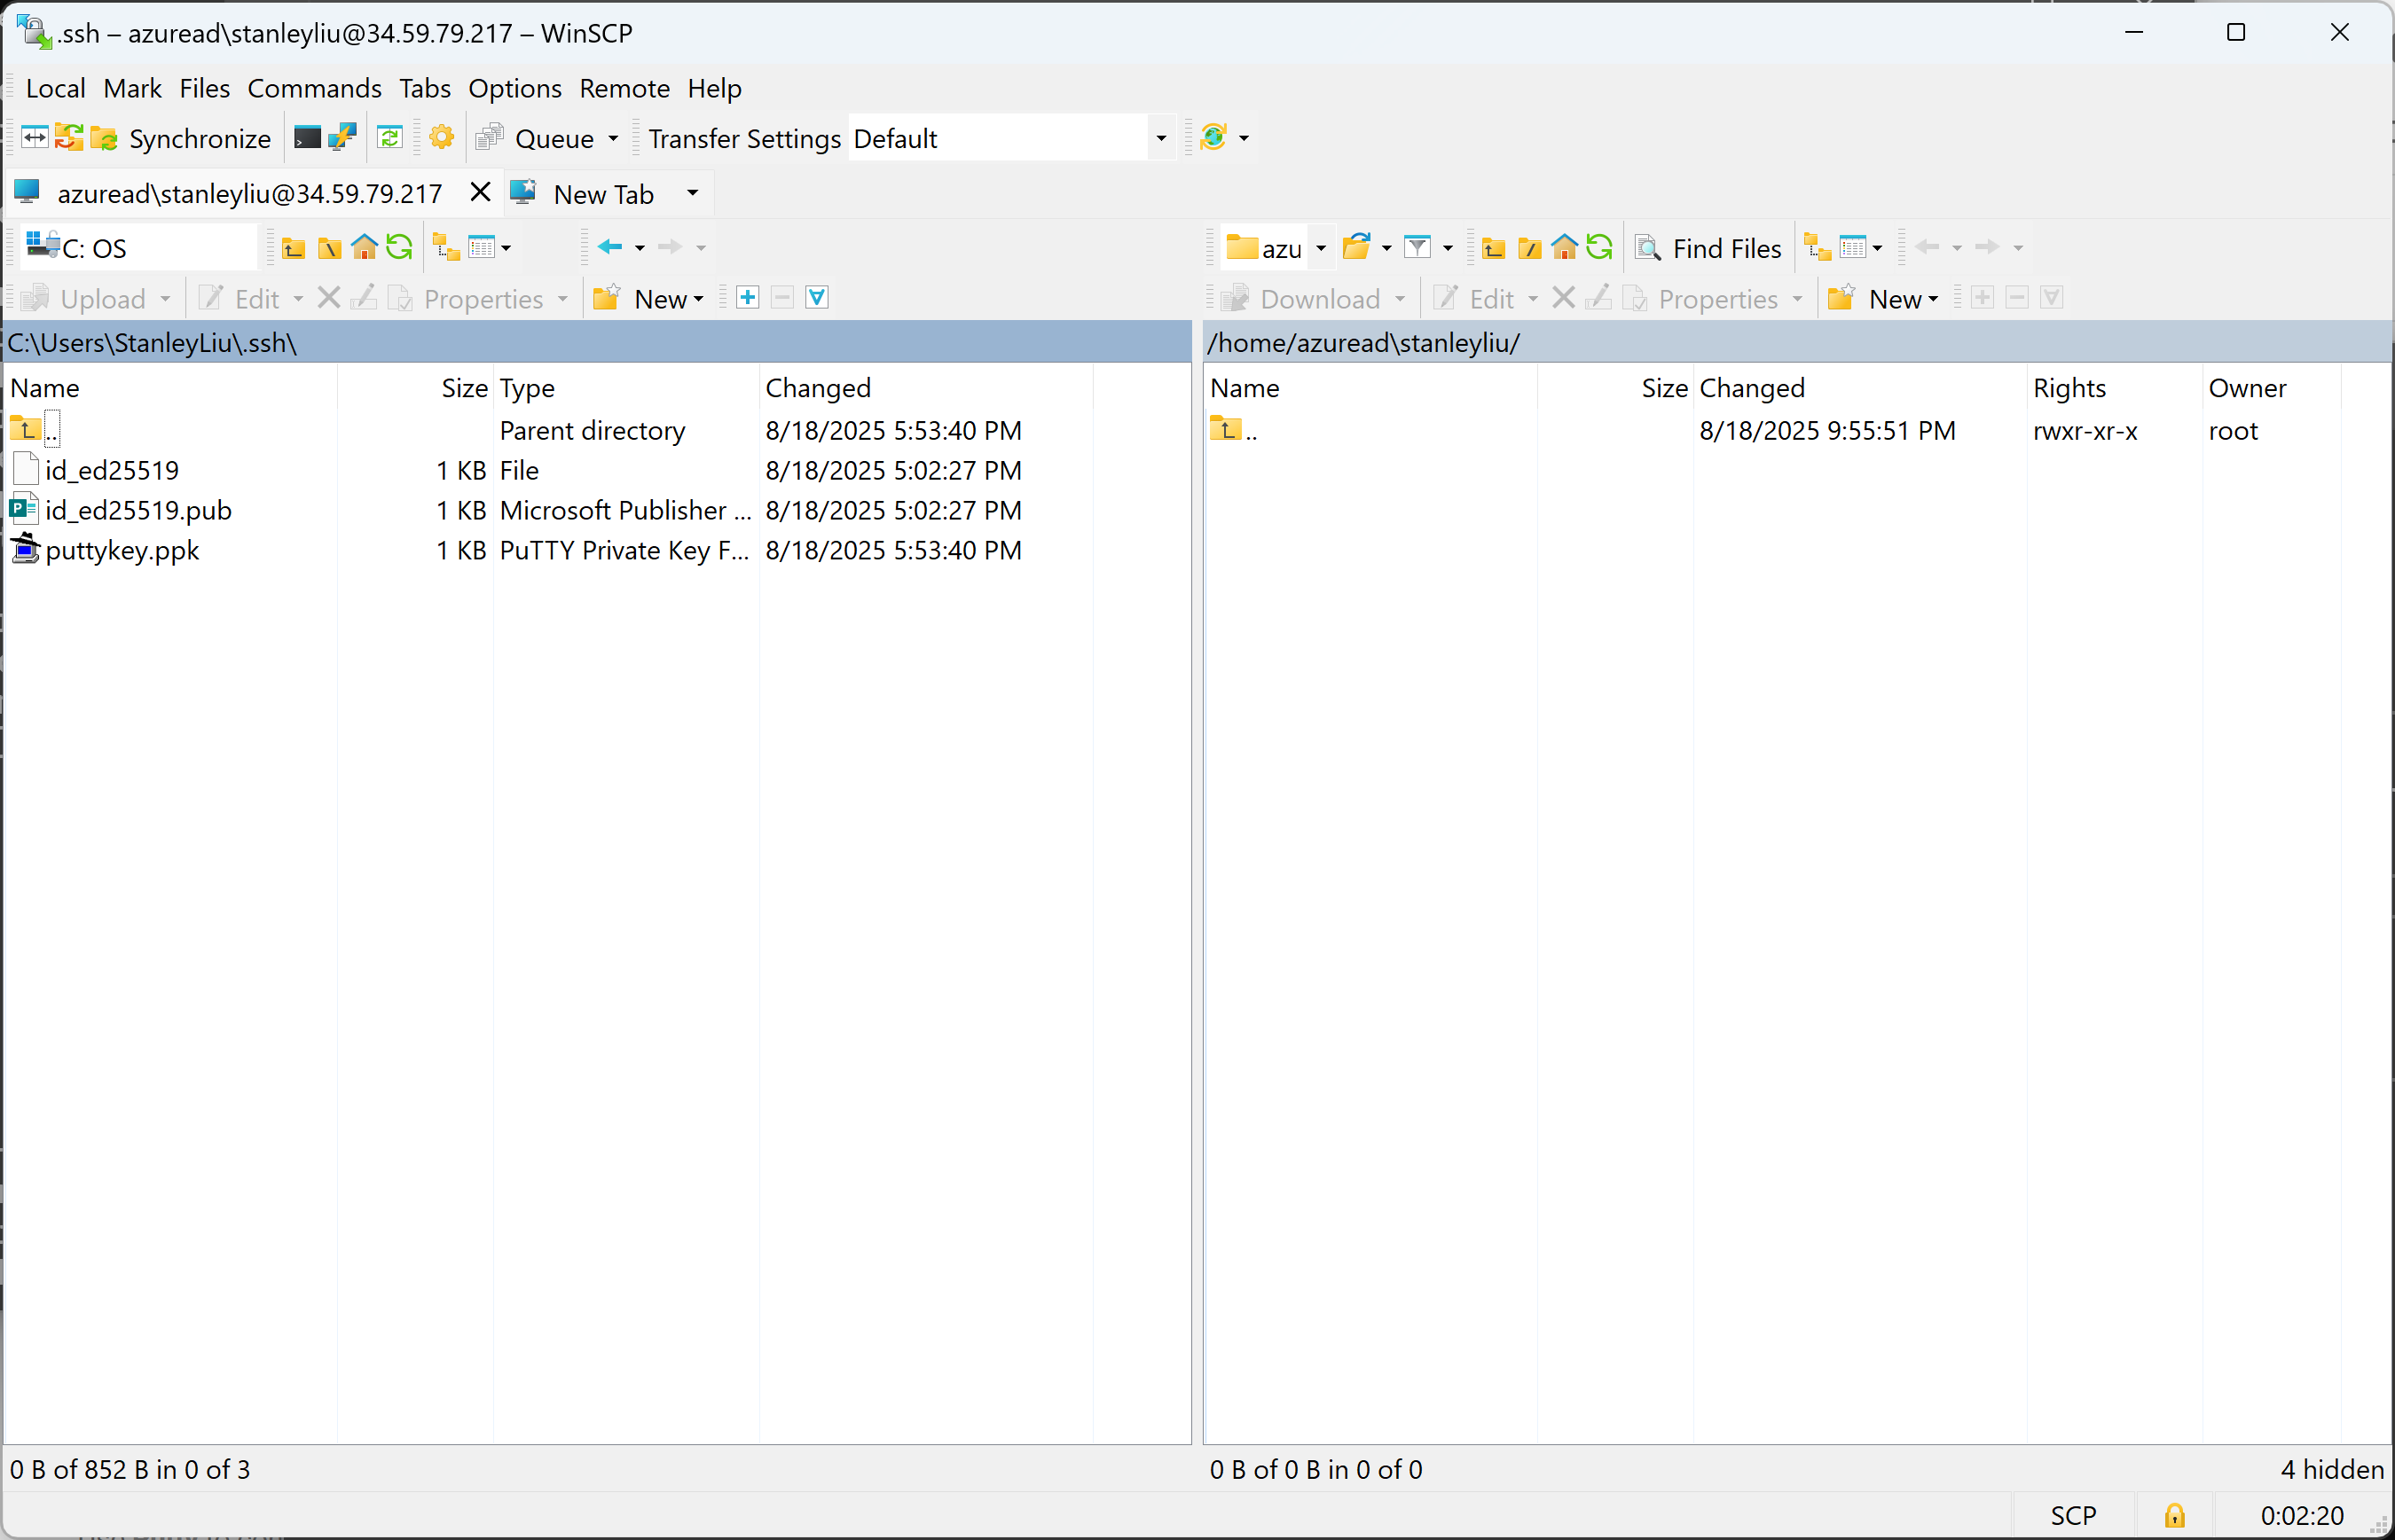Open the local directory tree view
The height and width of the screenshot is (1540, 2395).
coord(445,246)
